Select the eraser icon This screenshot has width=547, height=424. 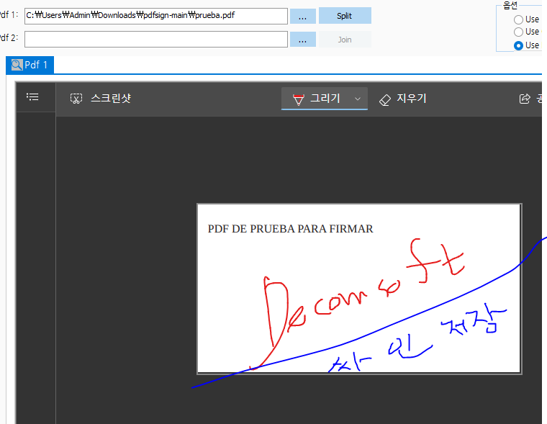click(385, 100)
